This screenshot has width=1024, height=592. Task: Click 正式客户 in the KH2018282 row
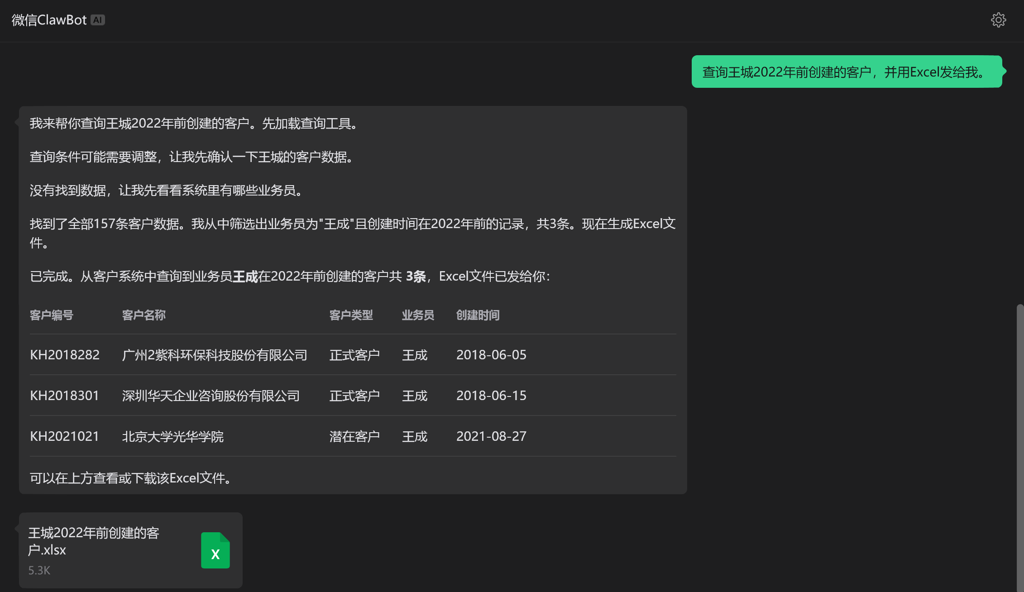(x=355, y=355)
